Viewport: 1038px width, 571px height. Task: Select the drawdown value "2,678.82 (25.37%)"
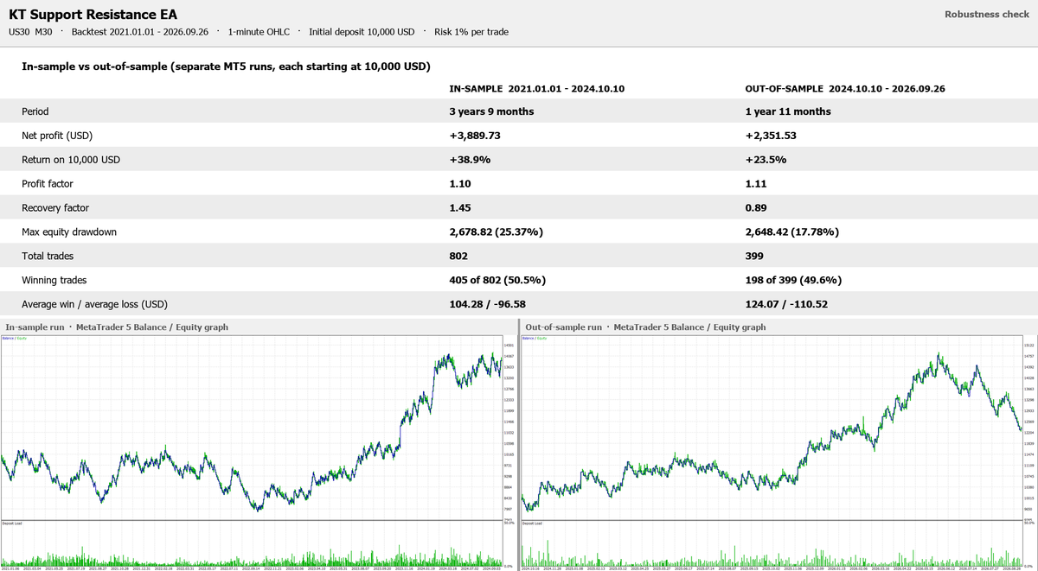tap(496, 232)
